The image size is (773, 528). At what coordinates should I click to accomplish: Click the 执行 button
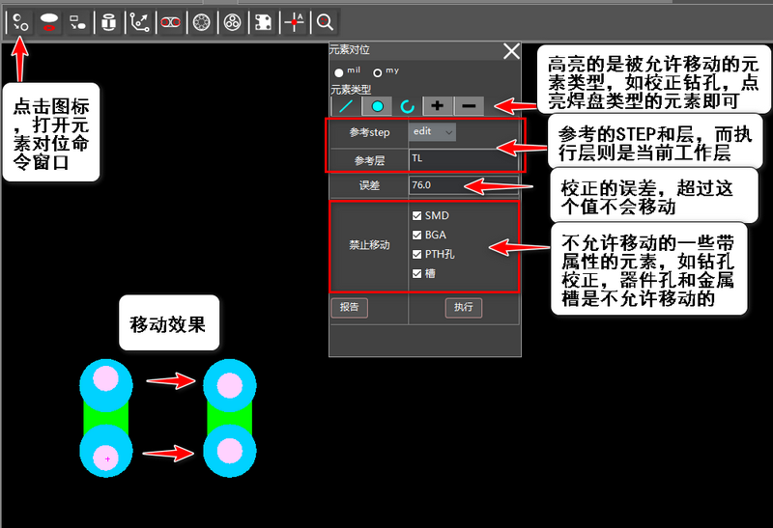(x=464, y=307)
